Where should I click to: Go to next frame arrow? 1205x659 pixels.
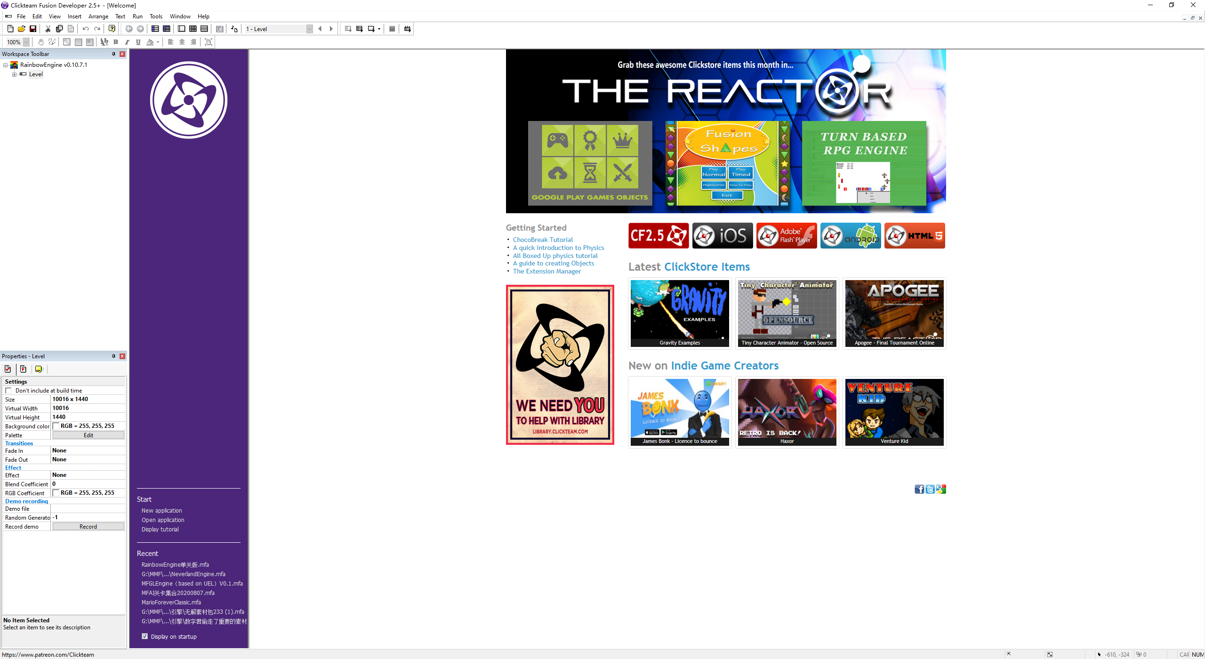(x=331, y=29)
